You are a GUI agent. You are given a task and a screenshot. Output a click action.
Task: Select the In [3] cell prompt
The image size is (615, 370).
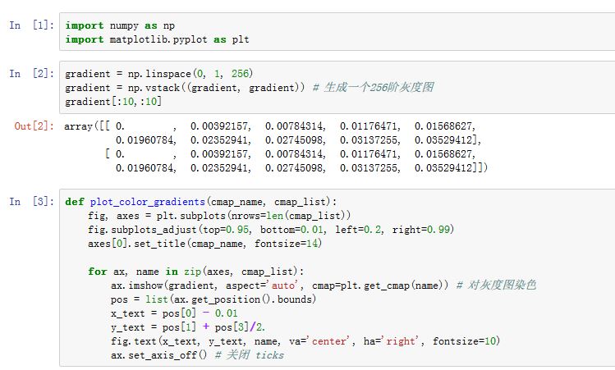30,202
